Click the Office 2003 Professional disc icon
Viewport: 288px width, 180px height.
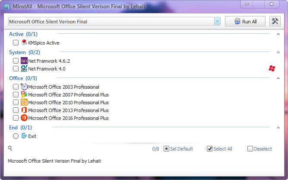pyautogui.click(x=24, y=87)
